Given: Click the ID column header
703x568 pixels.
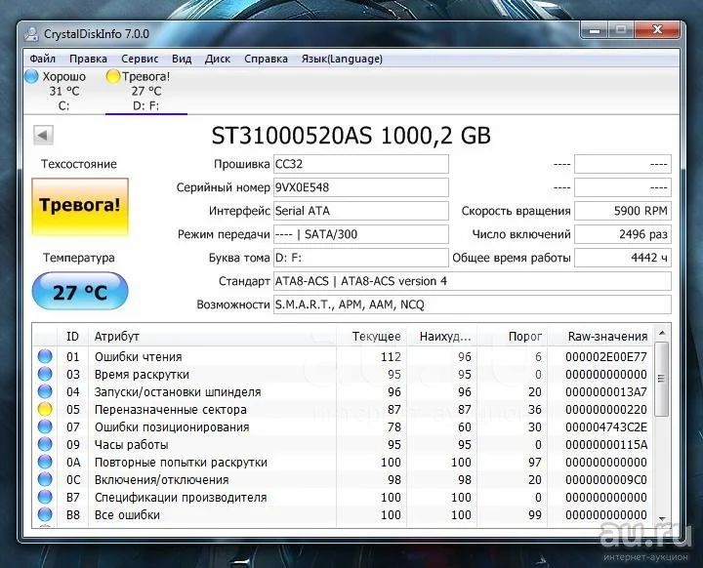Looking at the screenshot, I should (72, 337).
